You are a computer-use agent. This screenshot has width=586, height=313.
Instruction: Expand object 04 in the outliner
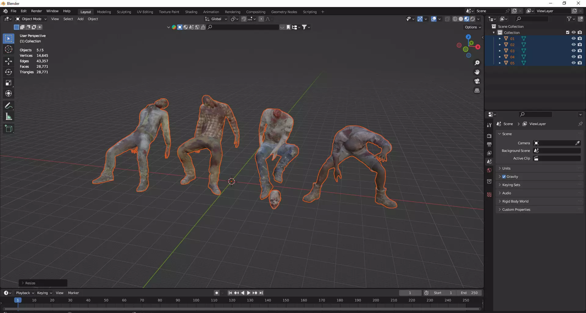coord(500,57)
